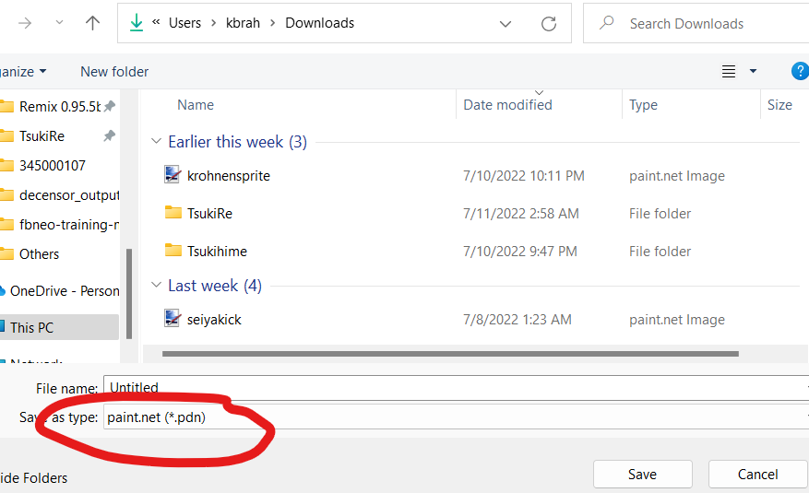Open Save as type paint.net (*.pdn) dropdown
Viewport: 809px width, 493px height.
coord(456,417)
